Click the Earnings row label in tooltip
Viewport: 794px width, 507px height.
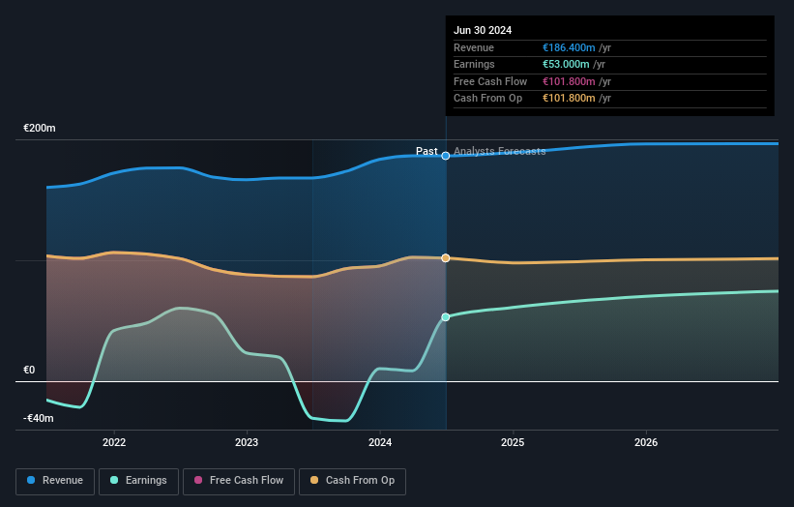tap(474, 64)
